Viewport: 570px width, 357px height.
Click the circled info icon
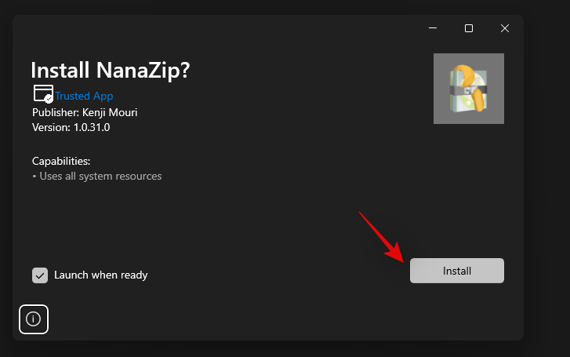[34, 319]
